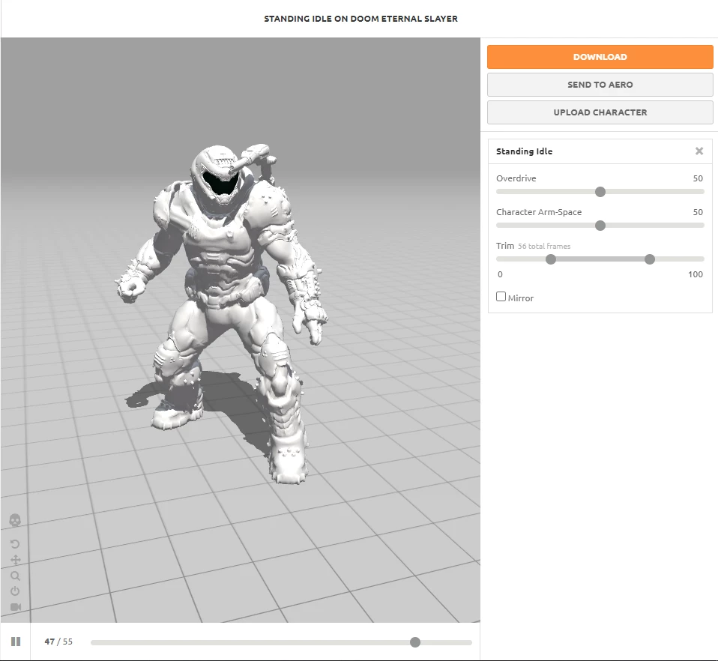The image size is (718, 661).
Task: Pause the animation playback
Action: [x=16, y=642]
